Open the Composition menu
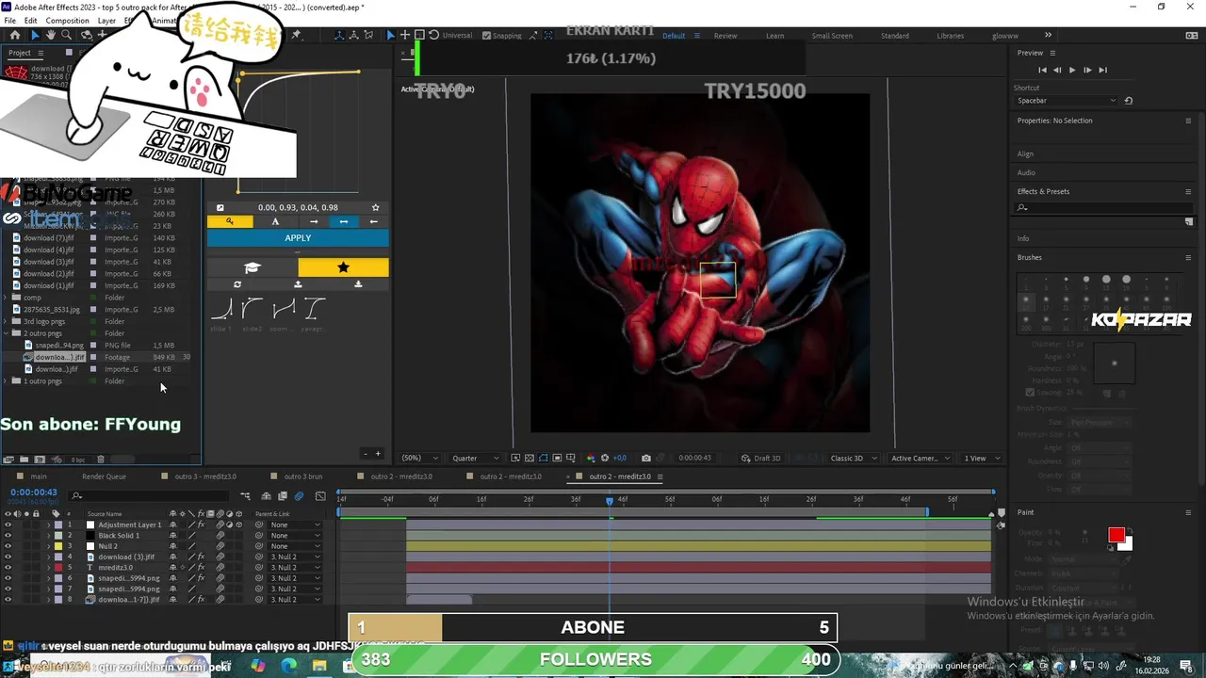Image resolution: width=1206 pixels, height=678 pixels. coord(67,21)
